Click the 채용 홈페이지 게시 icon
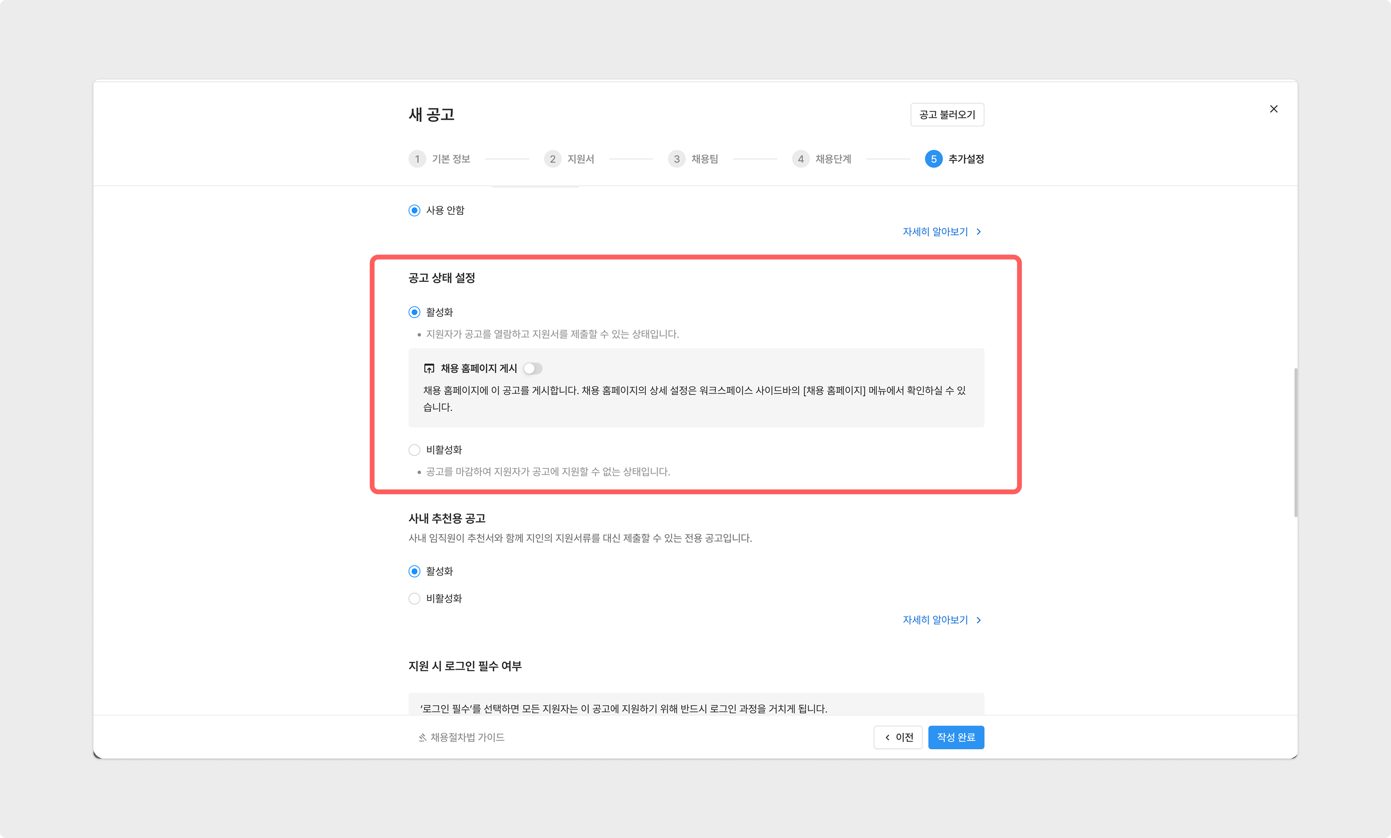This screenshot has height=838, width=1391. pos(429,368)
